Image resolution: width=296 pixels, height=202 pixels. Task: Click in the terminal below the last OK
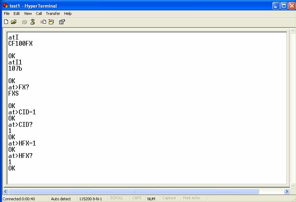coord(104,177)
